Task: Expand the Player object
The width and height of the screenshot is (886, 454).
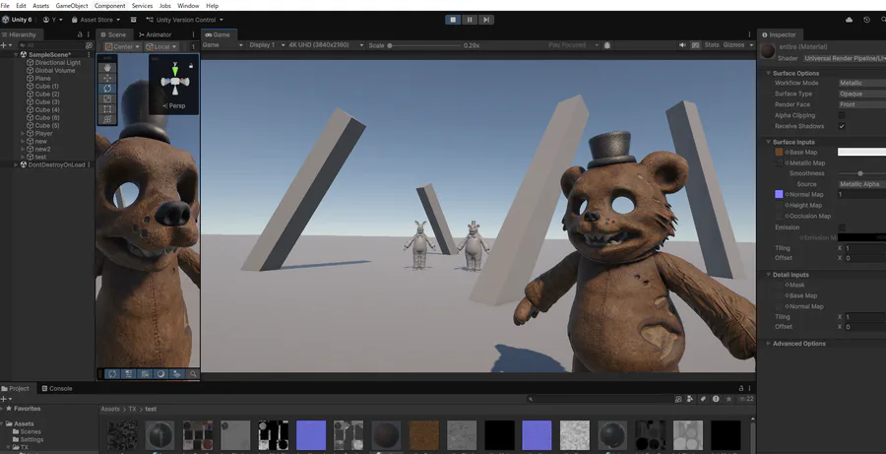Action: [24, 133]
